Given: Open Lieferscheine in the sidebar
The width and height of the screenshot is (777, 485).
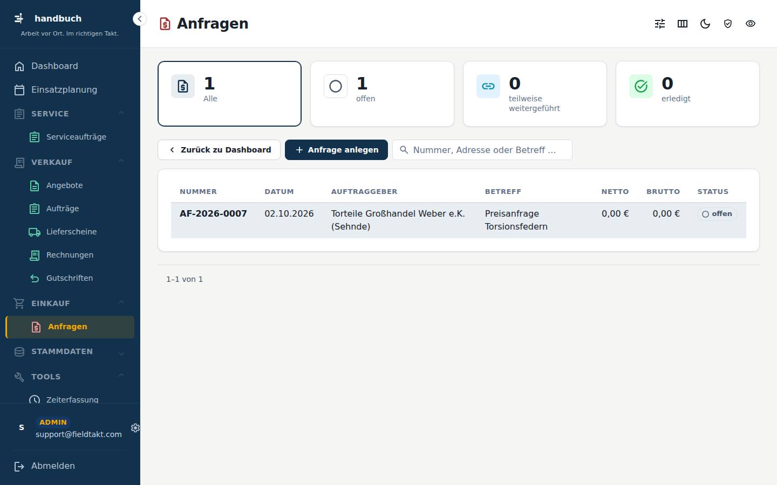Looking at the screenshot, I should (x=70, y=232).
